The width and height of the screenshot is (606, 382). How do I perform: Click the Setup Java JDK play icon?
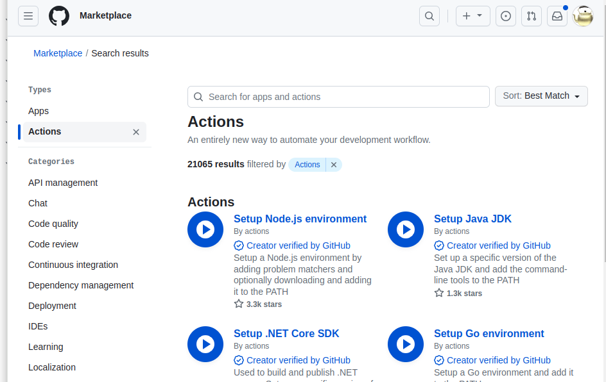(x=406, y=229)
